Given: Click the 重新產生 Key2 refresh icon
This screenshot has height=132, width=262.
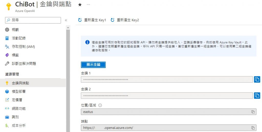Looking at the screenshot, I should (x=113, y=20).
